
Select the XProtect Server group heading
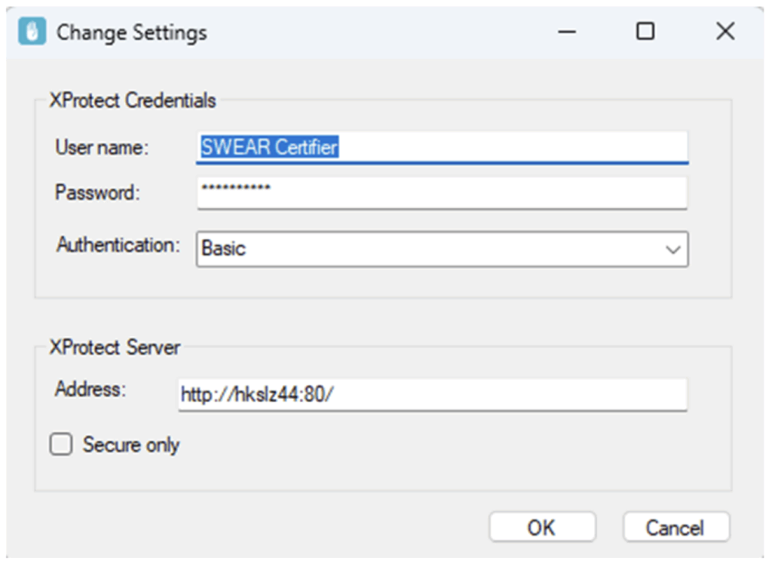(x=115, y=348)
